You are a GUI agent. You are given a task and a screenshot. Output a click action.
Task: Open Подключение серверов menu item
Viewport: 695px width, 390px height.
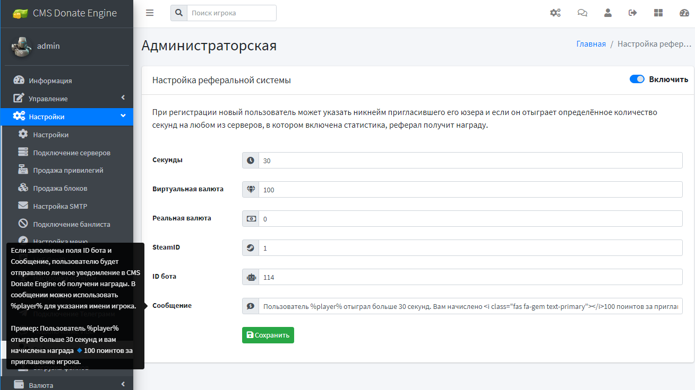tap(72, 153)
